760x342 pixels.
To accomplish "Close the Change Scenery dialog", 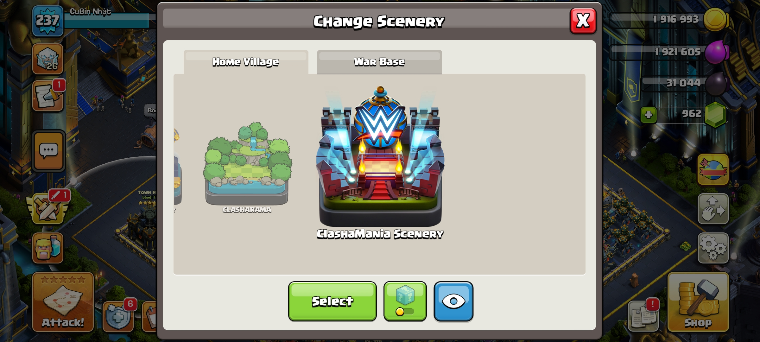I will 583,21.
